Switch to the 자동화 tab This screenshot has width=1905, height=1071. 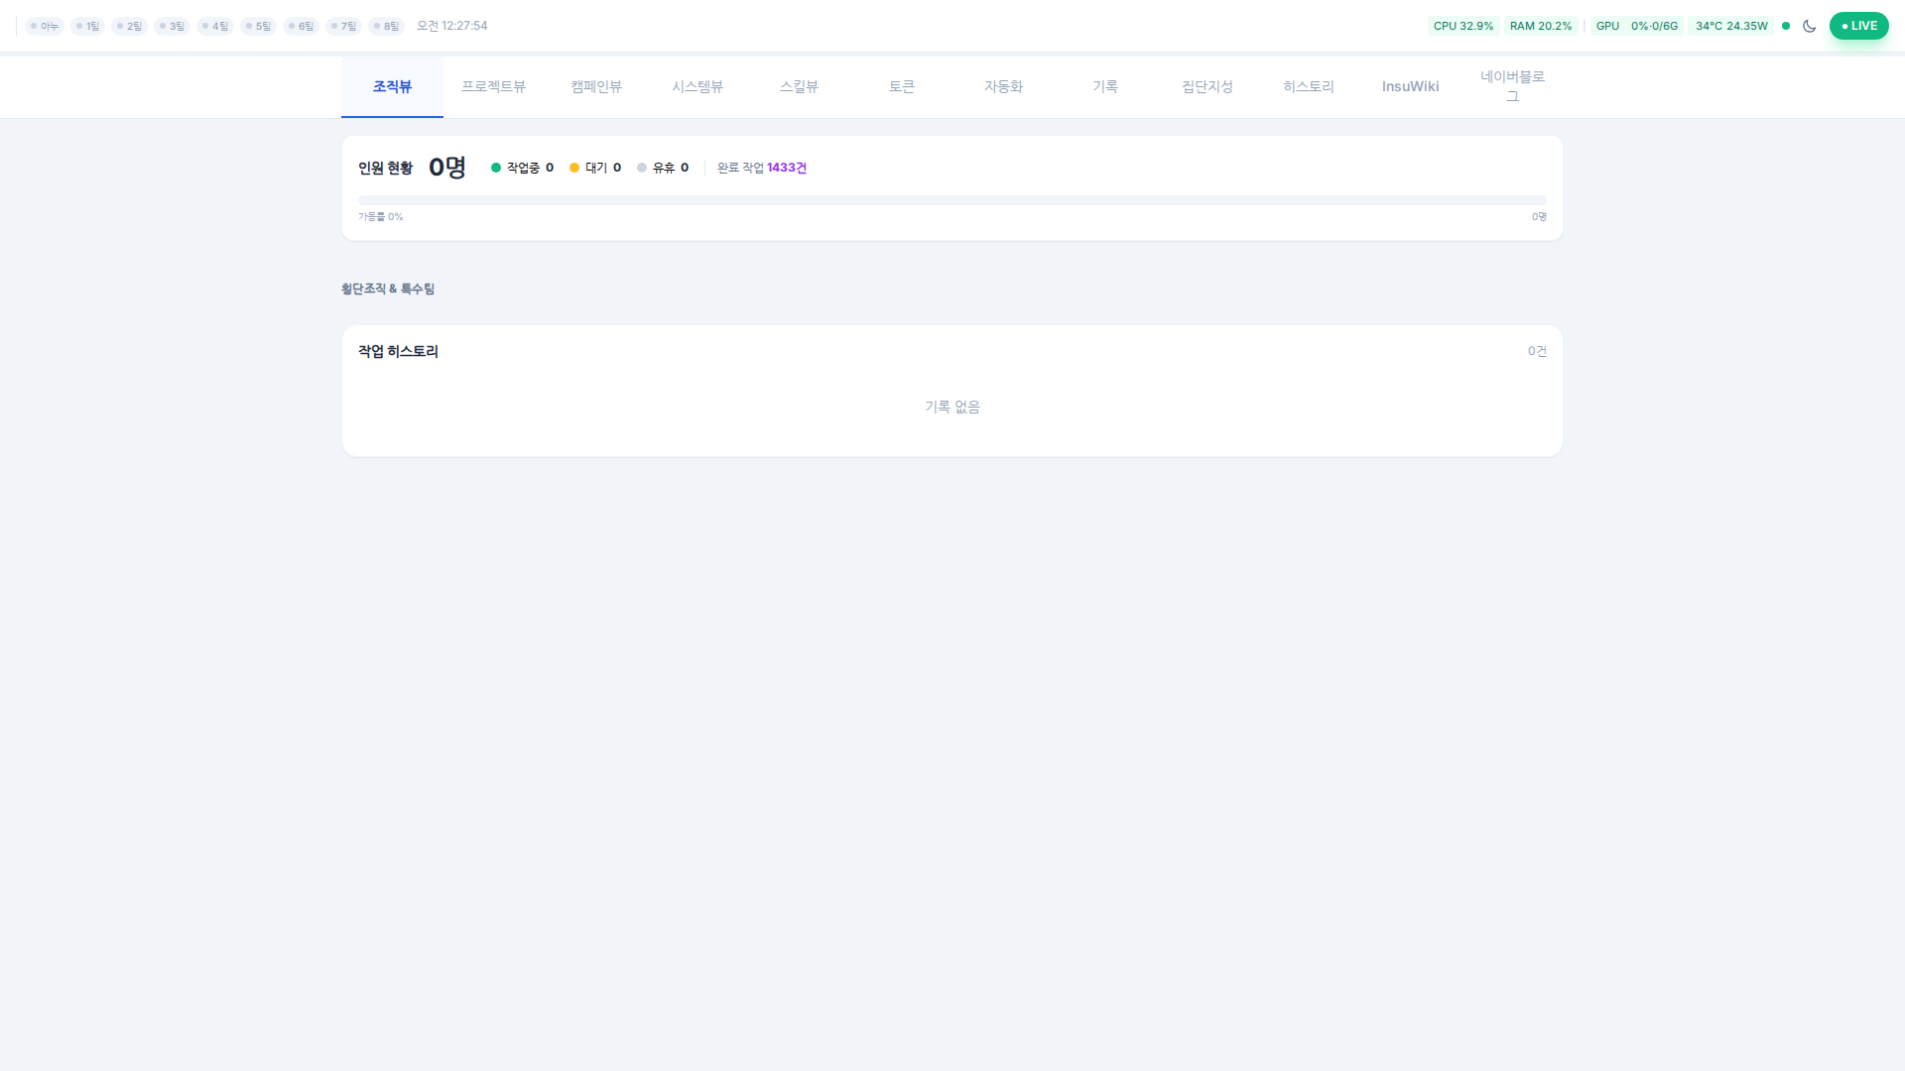tap(1003, 86)
